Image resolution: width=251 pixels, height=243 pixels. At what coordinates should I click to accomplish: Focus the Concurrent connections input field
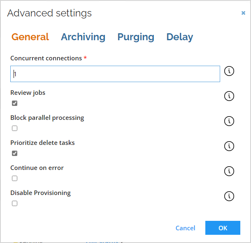click(x=115, y=74)
